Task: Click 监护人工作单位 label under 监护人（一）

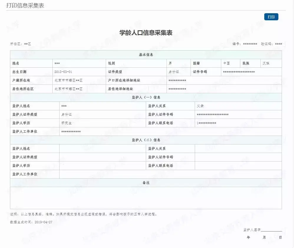Action: (x=25, y=132)
